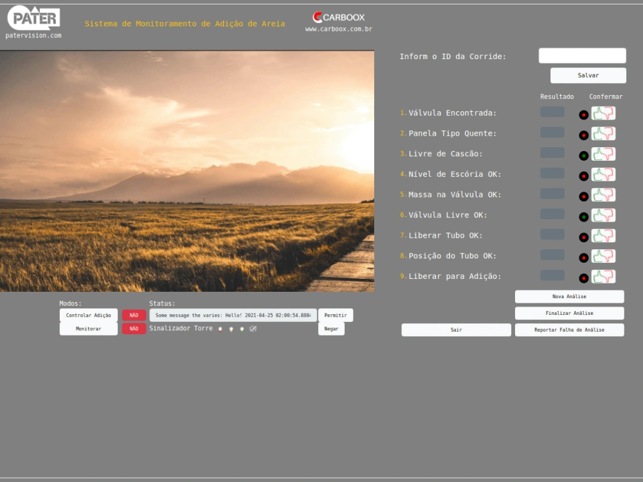
Task: Click the 'Inform o ID da Corride:' label
Action: pyautogui.click(x=453, y=57)
